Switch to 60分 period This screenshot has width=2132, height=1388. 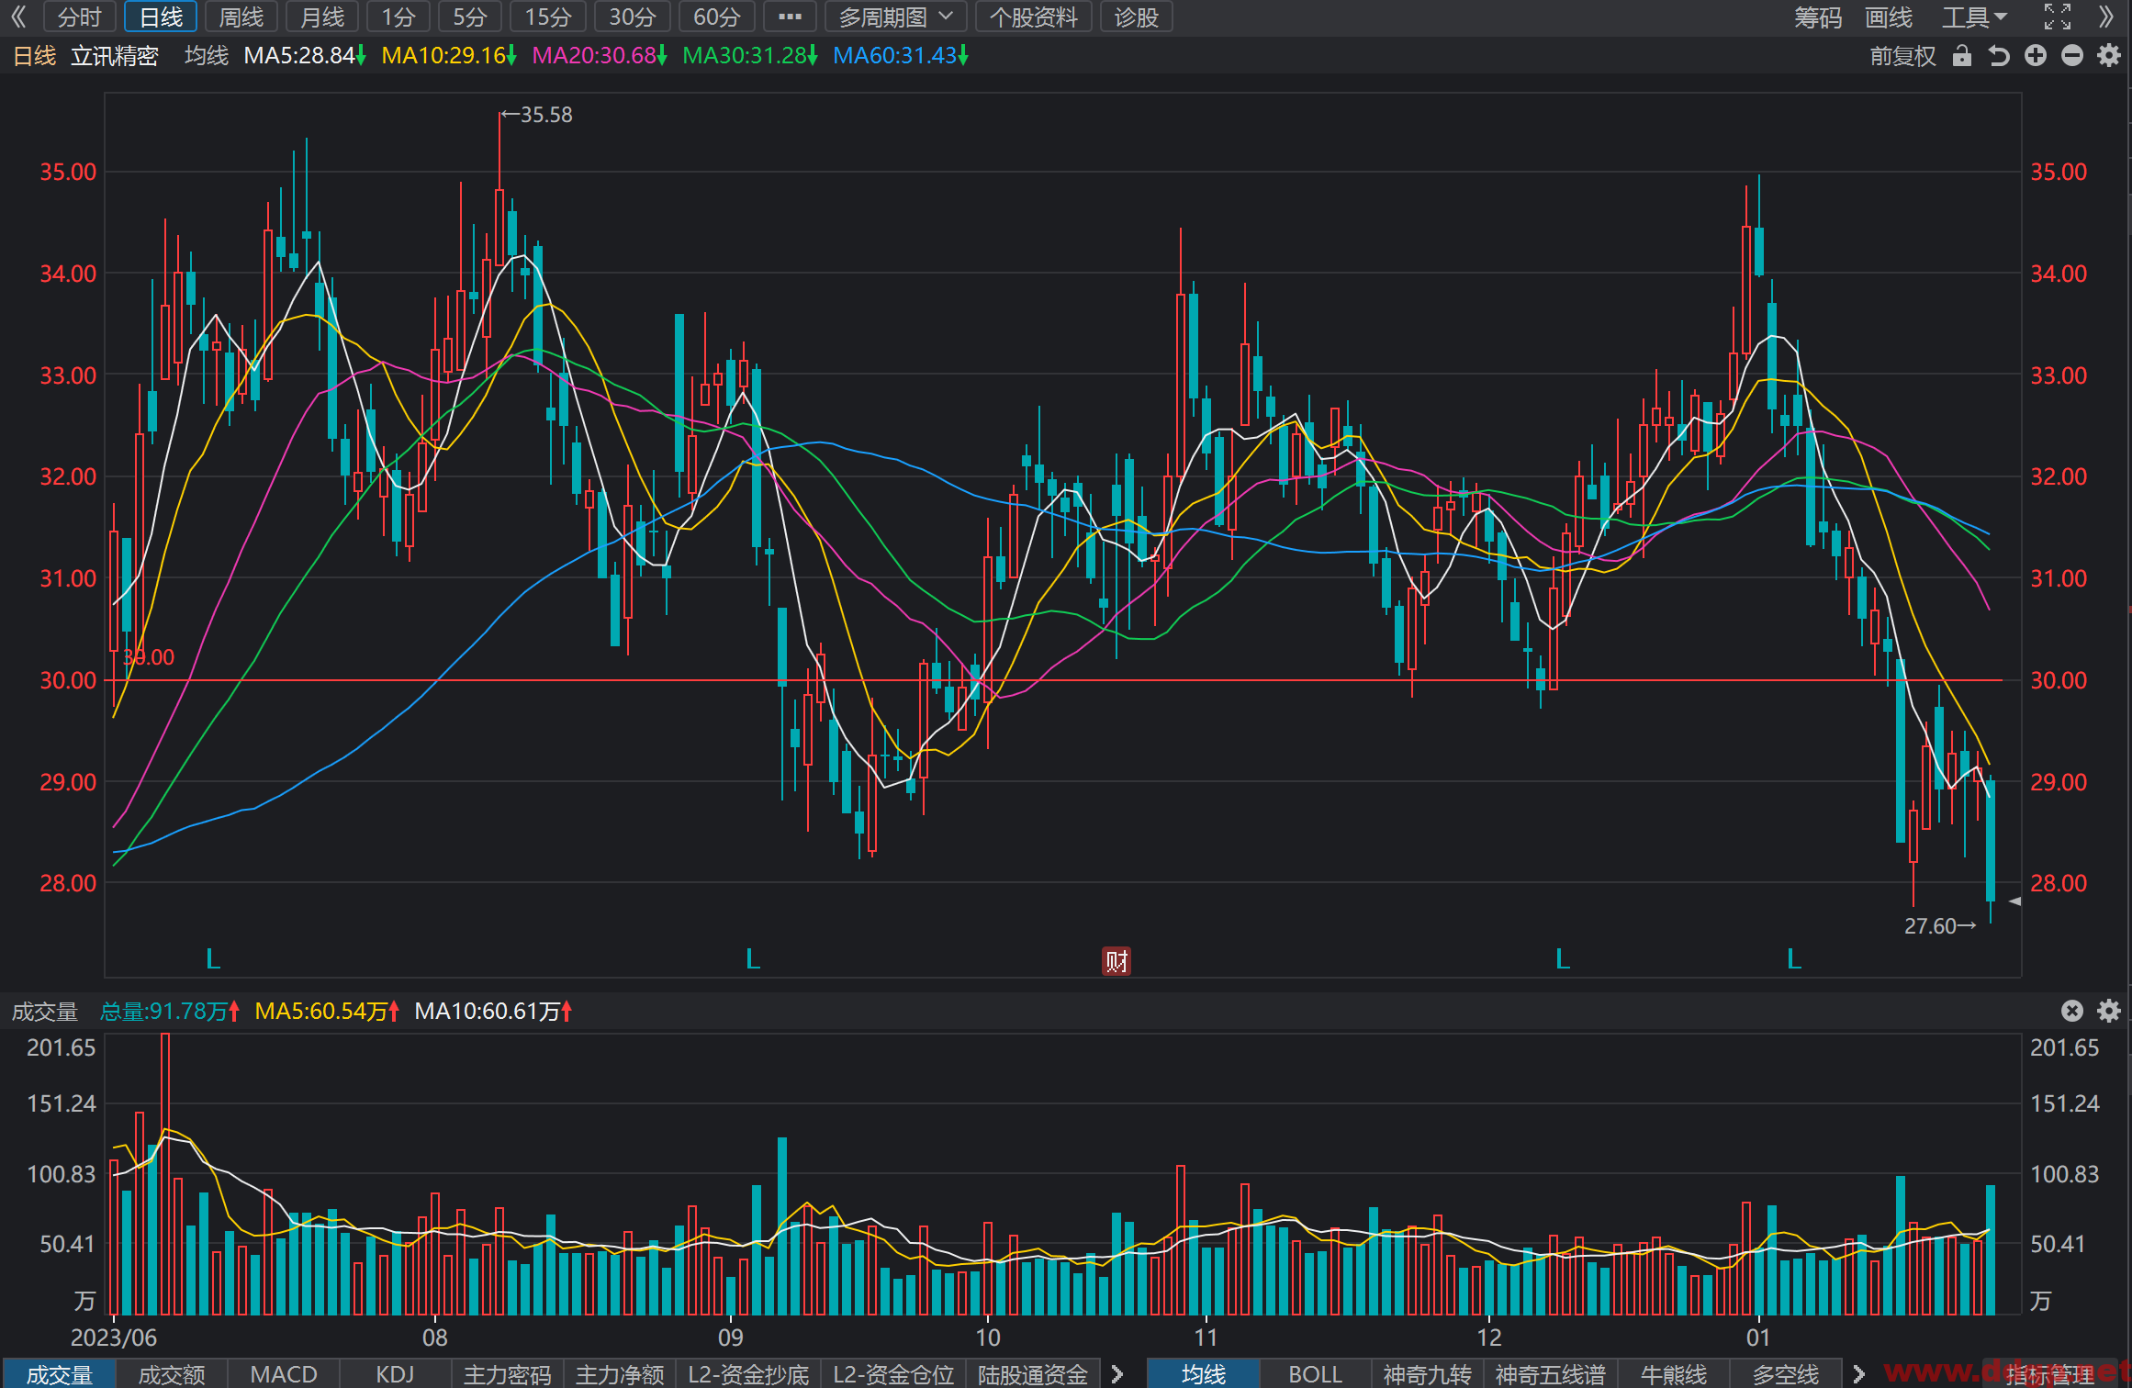click(716, 17)
